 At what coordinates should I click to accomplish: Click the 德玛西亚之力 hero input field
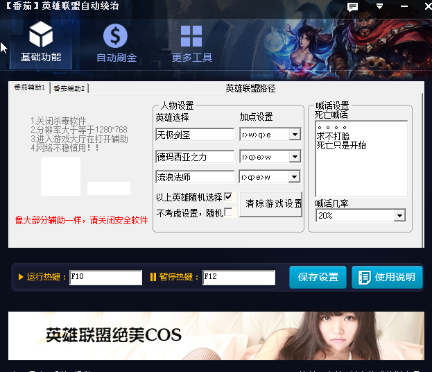195,157
